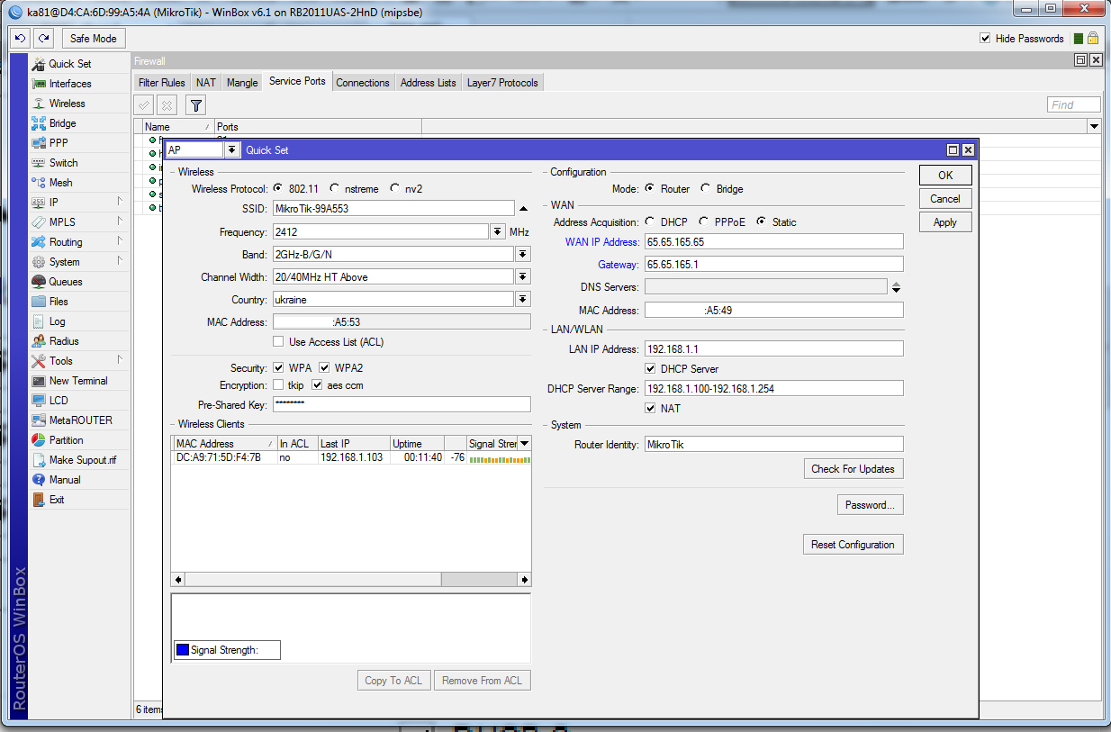Toggle tkip encryption checkbox
The image size is (1111, 732).
point(278,385)
